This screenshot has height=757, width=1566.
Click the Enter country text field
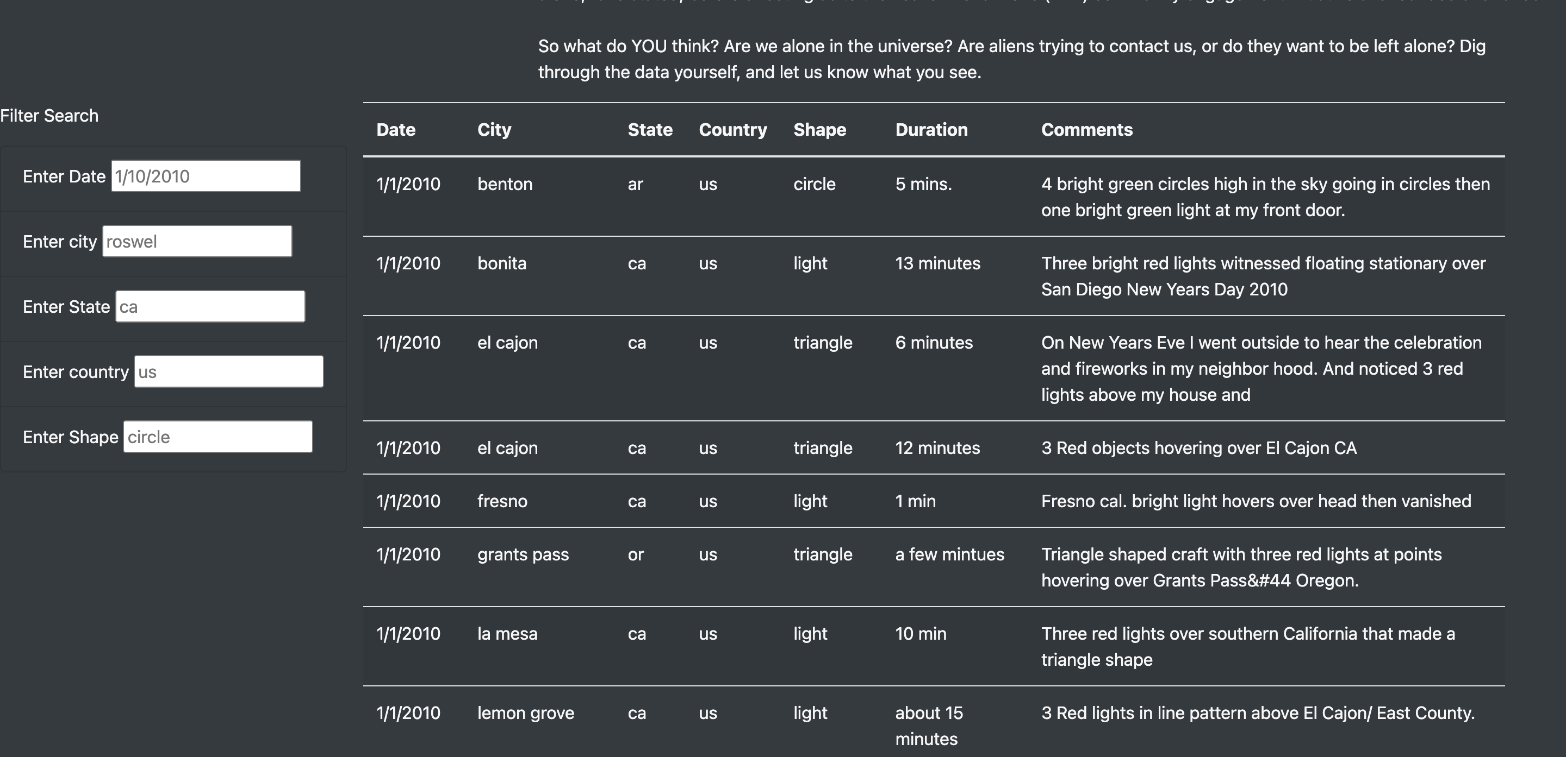pos(228,371)
